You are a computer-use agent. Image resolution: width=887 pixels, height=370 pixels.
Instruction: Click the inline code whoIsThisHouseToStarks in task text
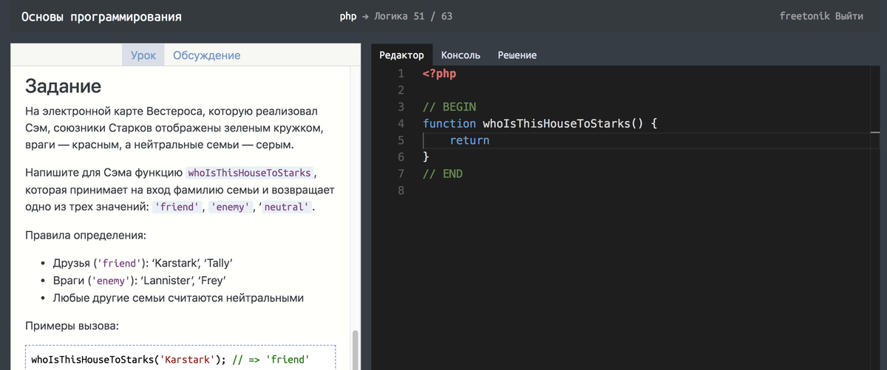click(x=251, y=173)
